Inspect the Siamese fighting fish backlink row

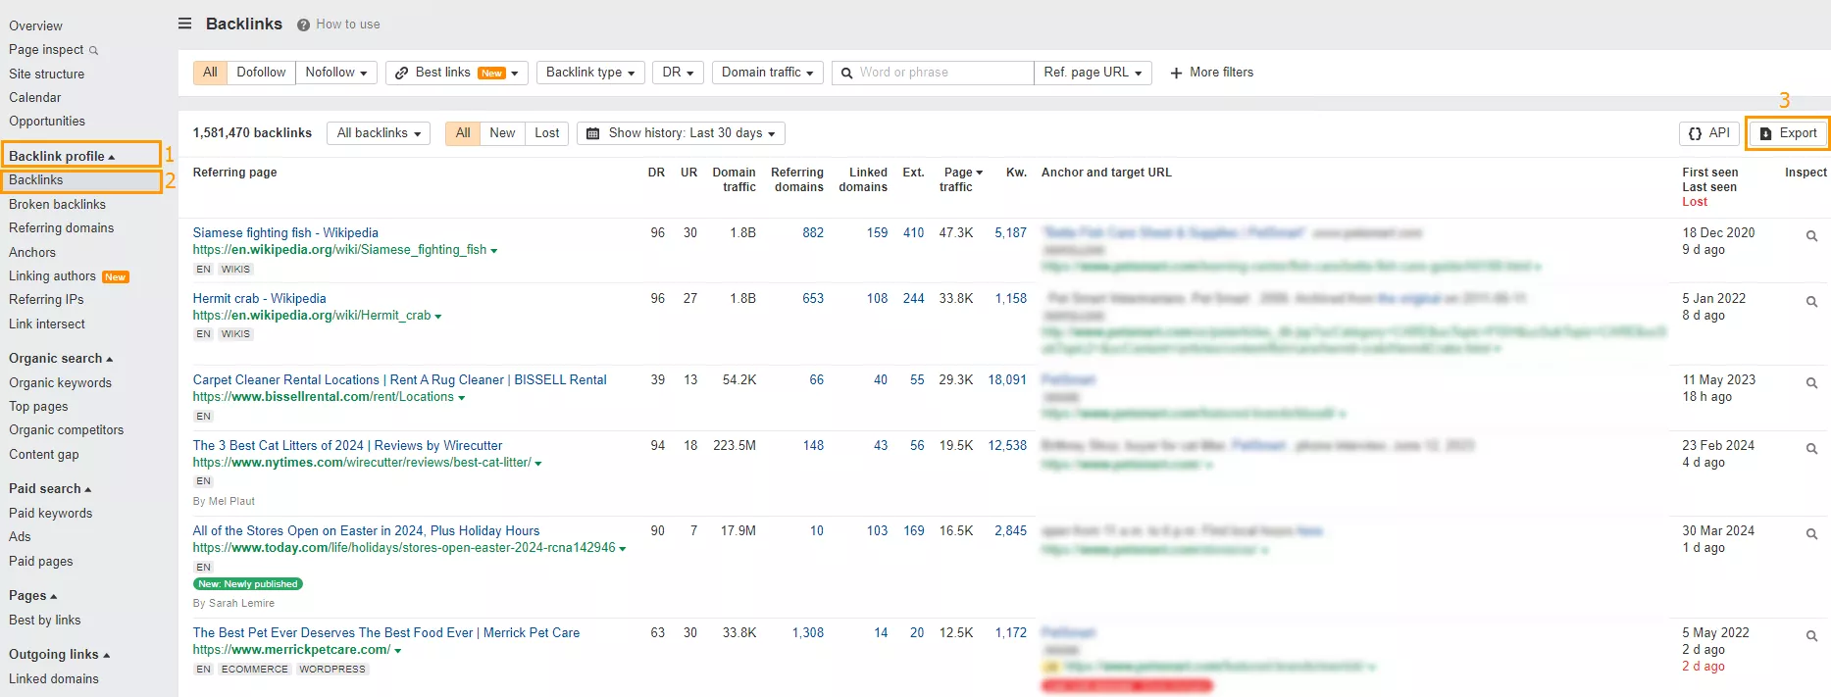1811,235
